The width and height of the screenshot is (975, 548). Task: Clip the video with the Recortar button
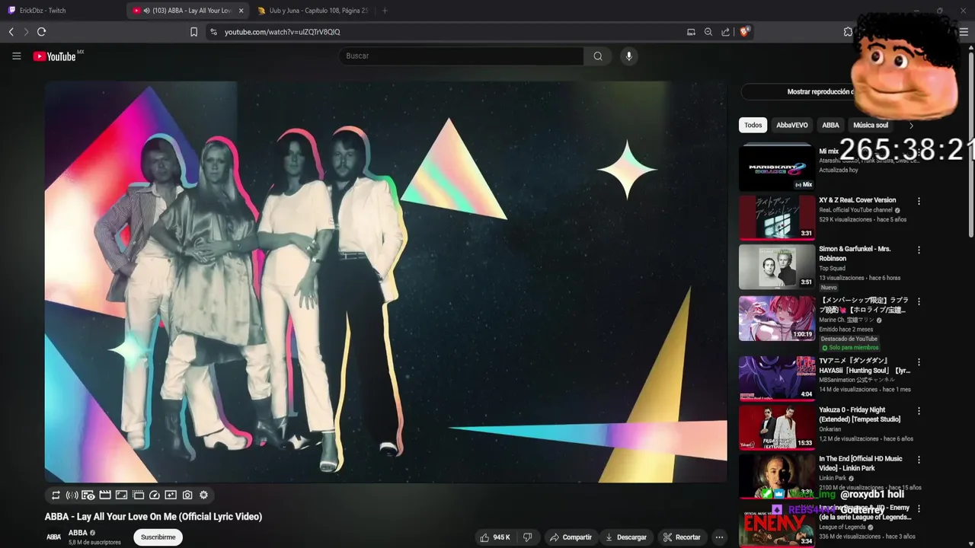tap(681, 537)
